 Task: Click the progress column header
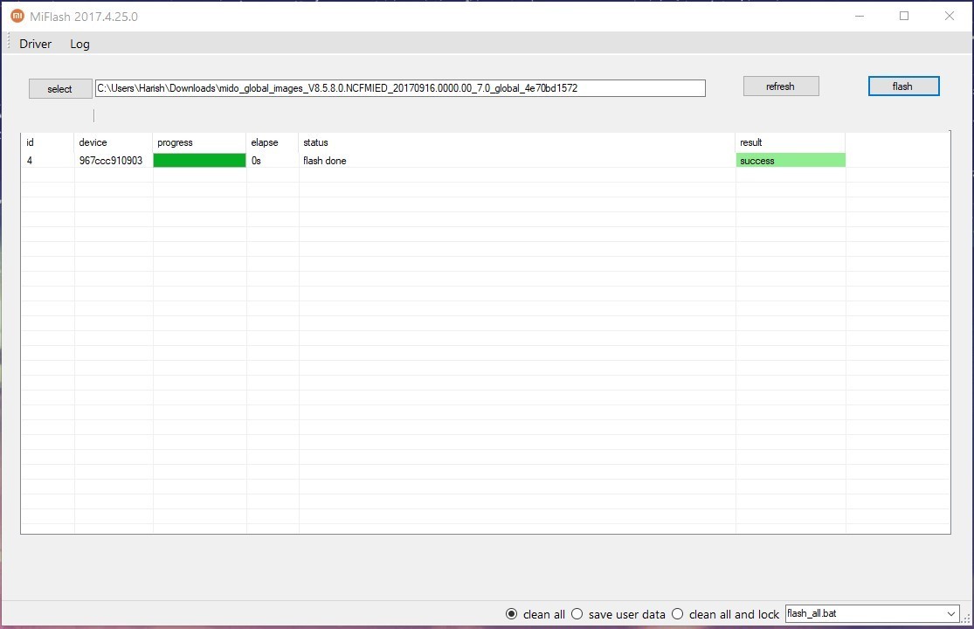coord(199,142)
